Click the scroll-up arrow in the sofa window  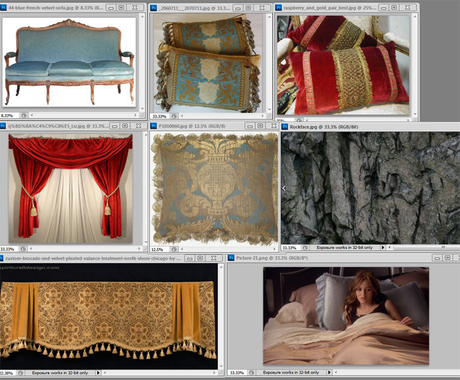[x=142, y=16]
